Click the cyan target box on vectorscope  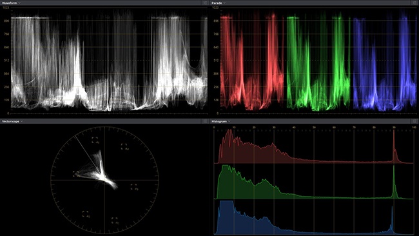pos(114,221)
